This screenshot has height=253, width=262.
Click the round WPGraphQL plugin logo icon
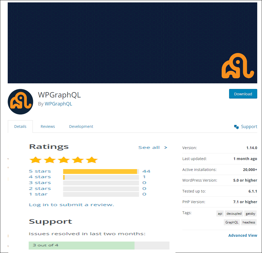(x=20, y=102)
